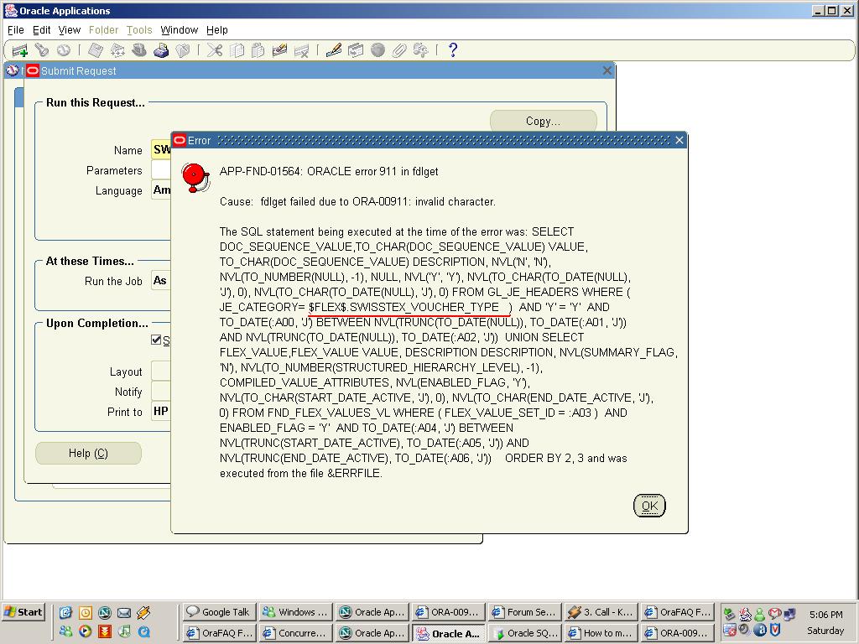
Task: Open the Navigator toolbar icon
Action: coord(64,50)
